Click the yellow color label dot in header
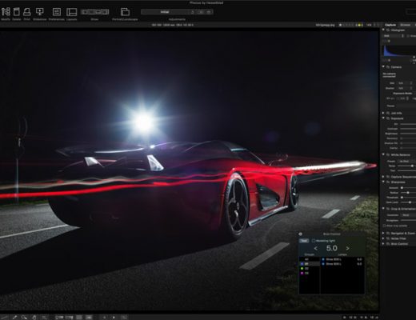The height and width of the screenshot is (320, 416). tap(359, 25)
